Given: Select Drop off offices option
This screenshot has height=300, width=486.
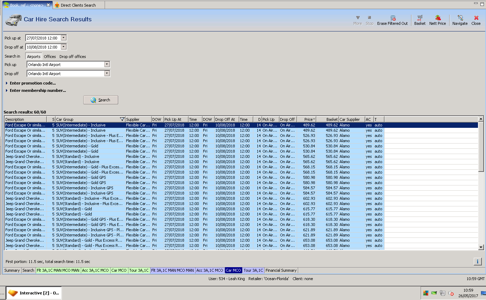Looking at the screenshot, I should pyautogui.click(x=72, y=57).
